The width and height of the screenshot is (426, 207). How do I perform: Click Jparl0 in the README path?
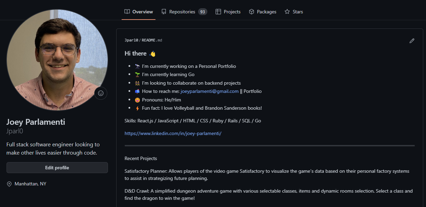(x=131, y=40)
